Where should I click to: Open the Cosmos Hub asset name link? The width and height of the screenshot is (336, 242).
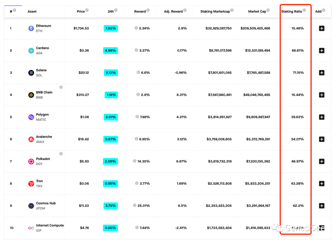(x=46, y=203)
